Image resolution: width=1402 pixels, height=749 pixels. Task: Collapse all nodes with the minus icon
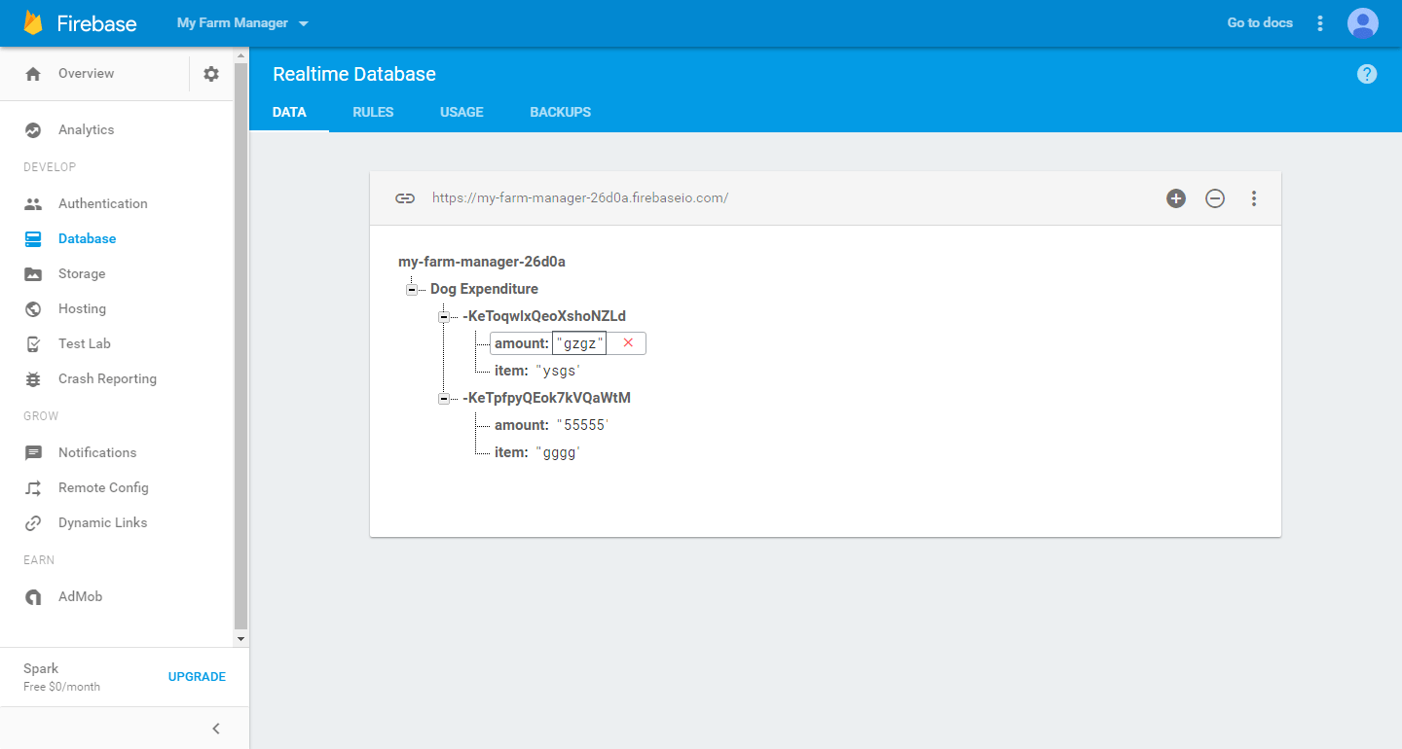coord(1215,198)
